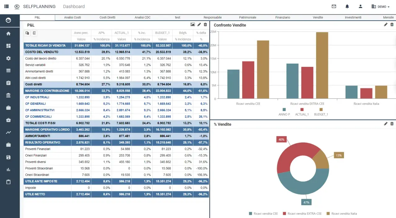Select the UTILE NETTO row label
Viewport: 396px width, 218px height.
coord(35,194)
